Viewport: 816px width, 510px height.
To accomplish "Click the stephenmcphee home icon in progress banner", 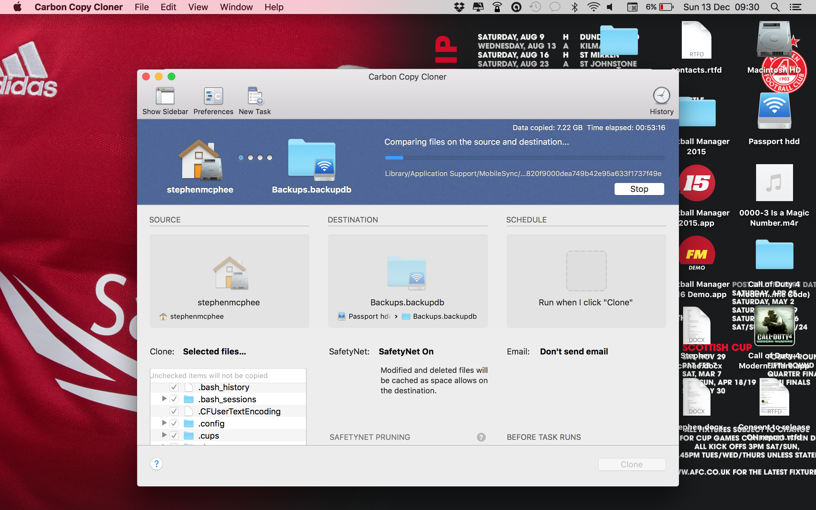I will point(200,160).
